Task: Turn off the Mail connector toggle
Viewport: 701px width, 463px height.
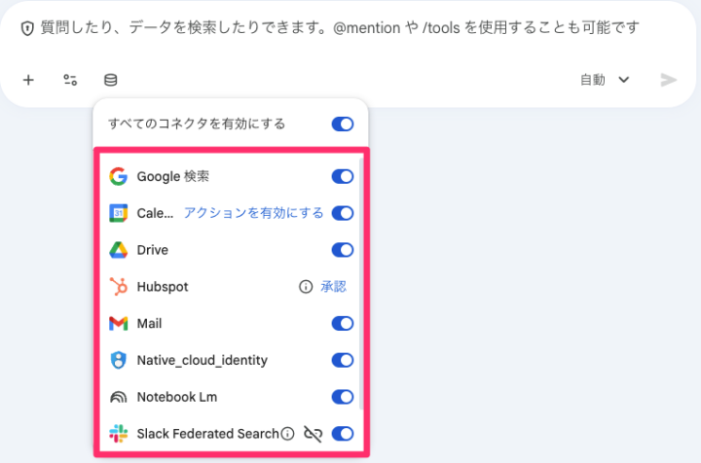Action: tap(342, 324)
